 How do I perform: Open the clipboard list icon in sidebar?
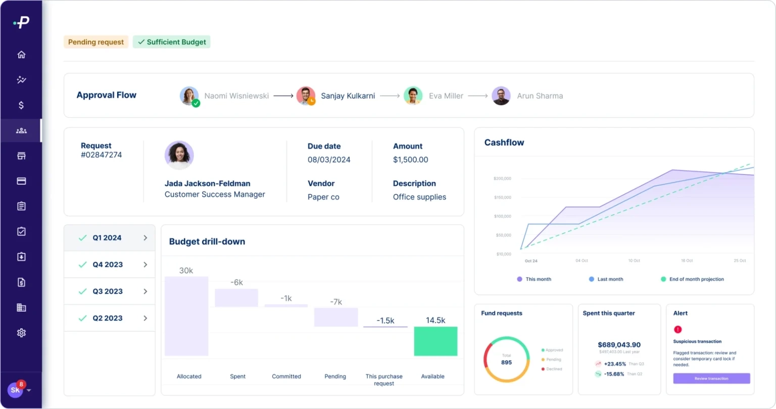[21, 206]
